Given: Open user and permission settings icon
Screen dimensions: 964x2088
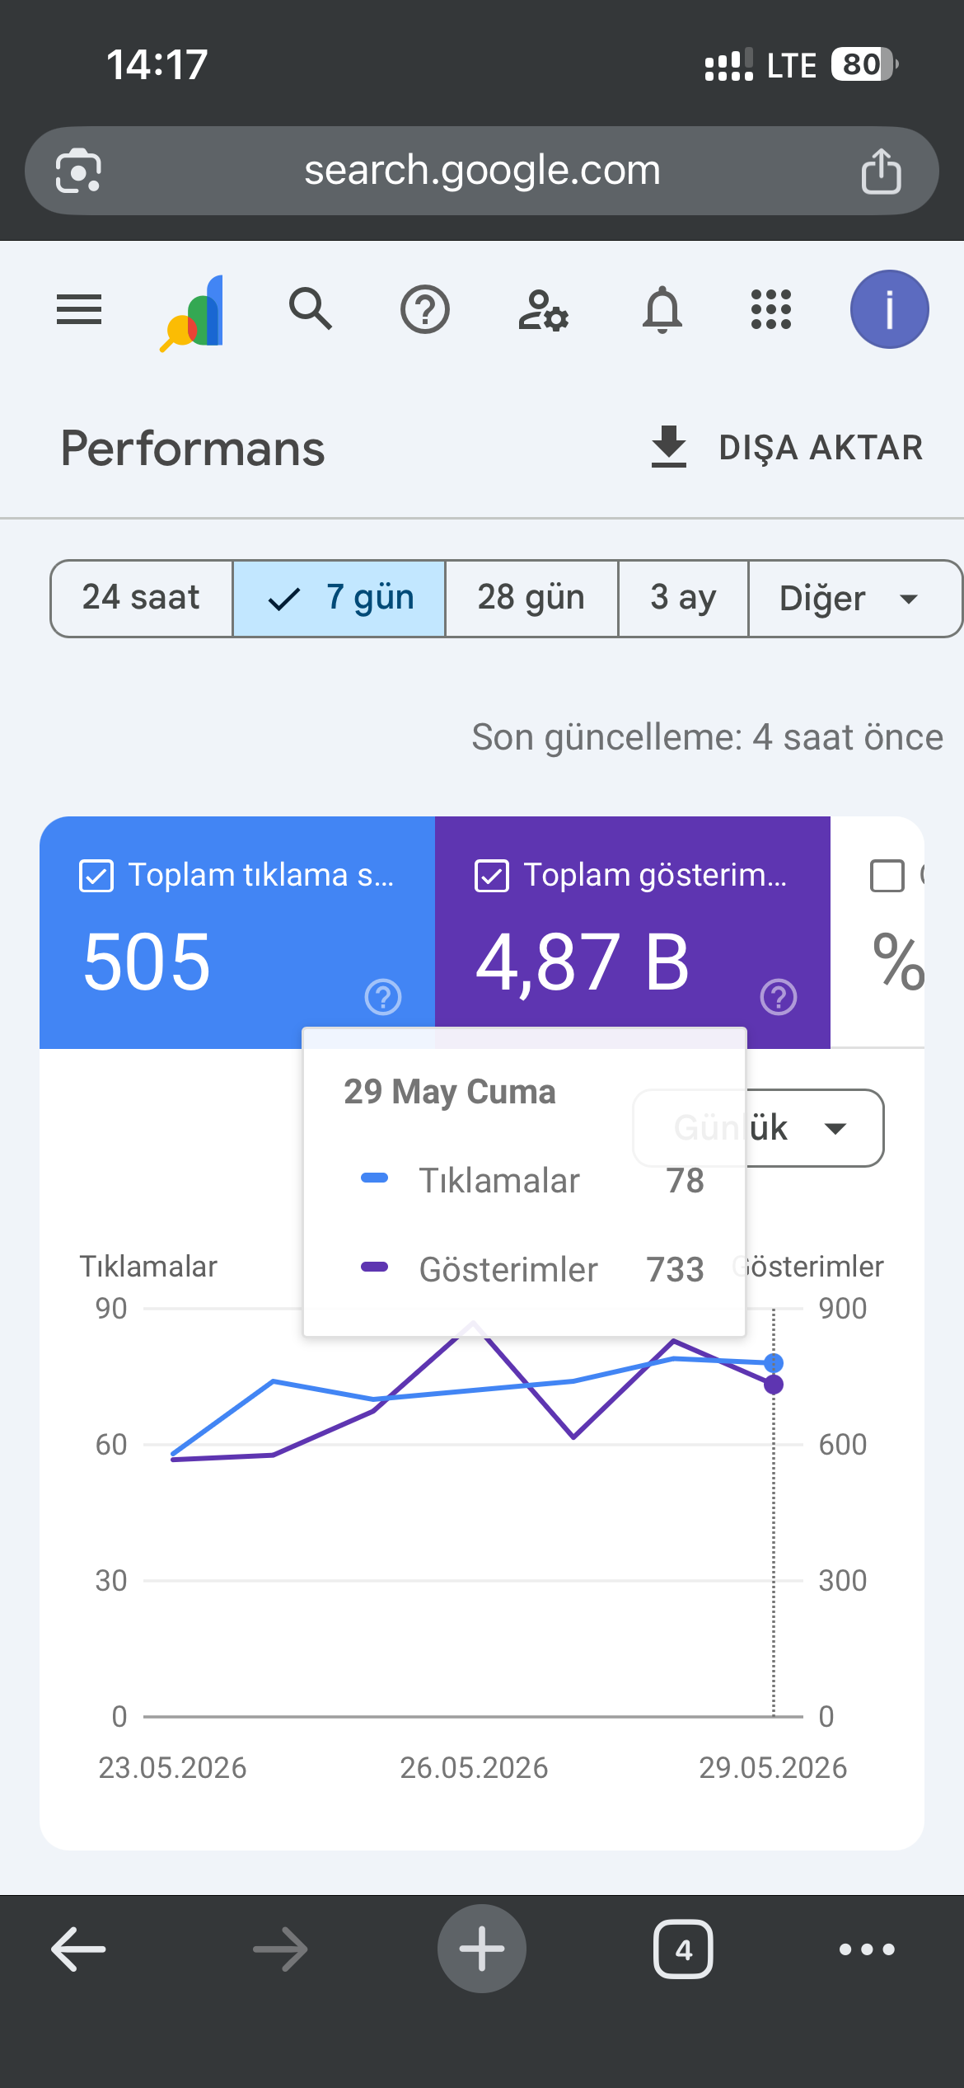Looking at the screenshot, I should (543, 310).
